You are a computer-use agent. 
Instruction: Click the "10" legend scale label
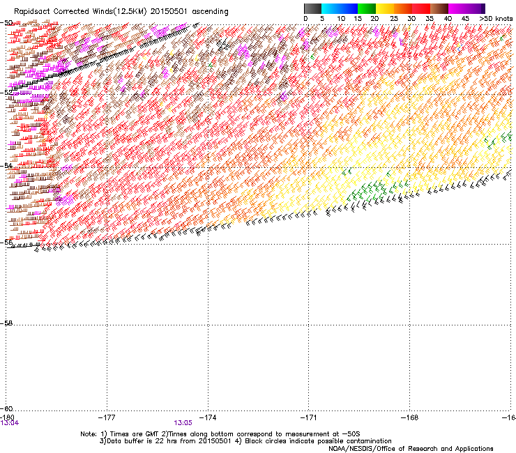341,19
